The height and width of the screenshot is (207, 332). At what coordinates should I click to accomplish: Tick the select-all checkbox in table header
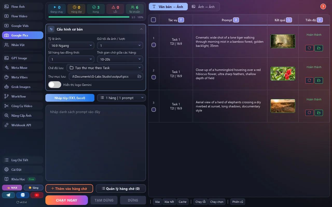(154, 20)
